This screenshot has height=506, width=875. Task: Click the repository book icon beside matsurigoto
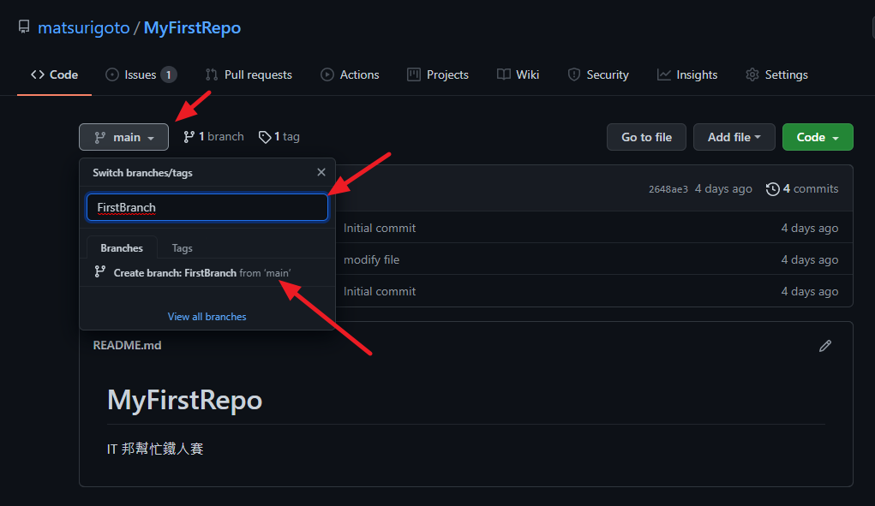[x=24, y=27]
